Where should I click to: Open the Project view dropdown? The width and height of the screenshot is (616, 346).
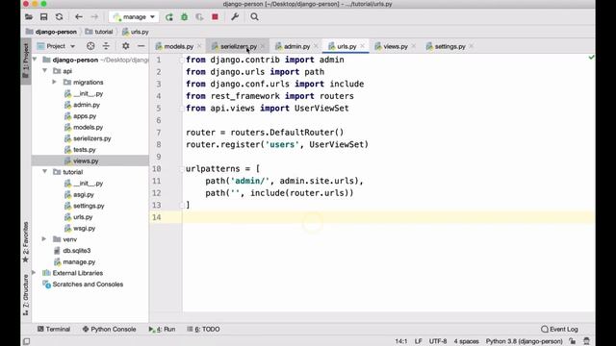pyautogui.click(x=56, y=46)
